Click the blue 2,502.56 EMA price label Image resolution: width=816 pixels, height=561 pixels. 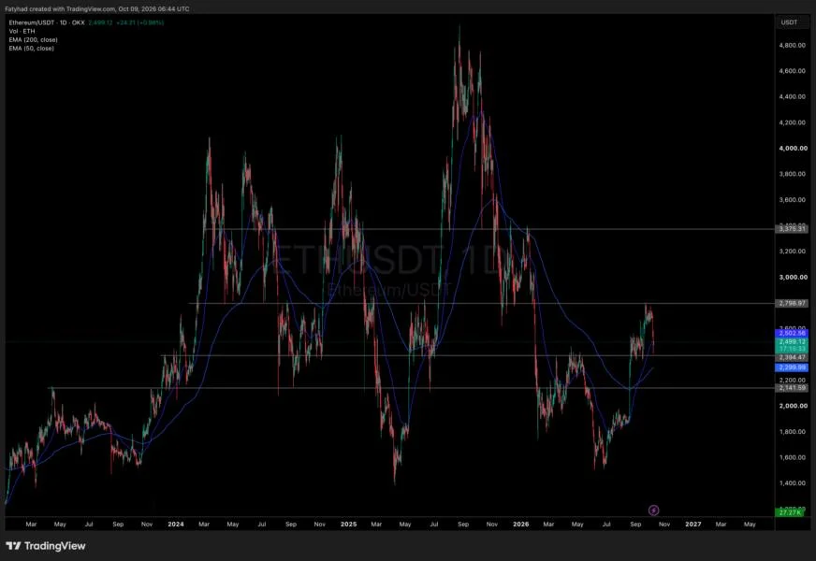coord(792,333)
